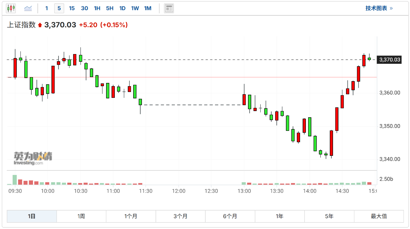The height and width of the screenshot is (229, 410).
Task: Open the news/details panel icon
Action: [x=169, y=8]
